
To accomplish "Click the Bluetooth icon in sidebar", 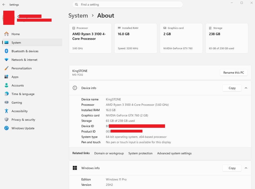I will (x=6, y=51).
